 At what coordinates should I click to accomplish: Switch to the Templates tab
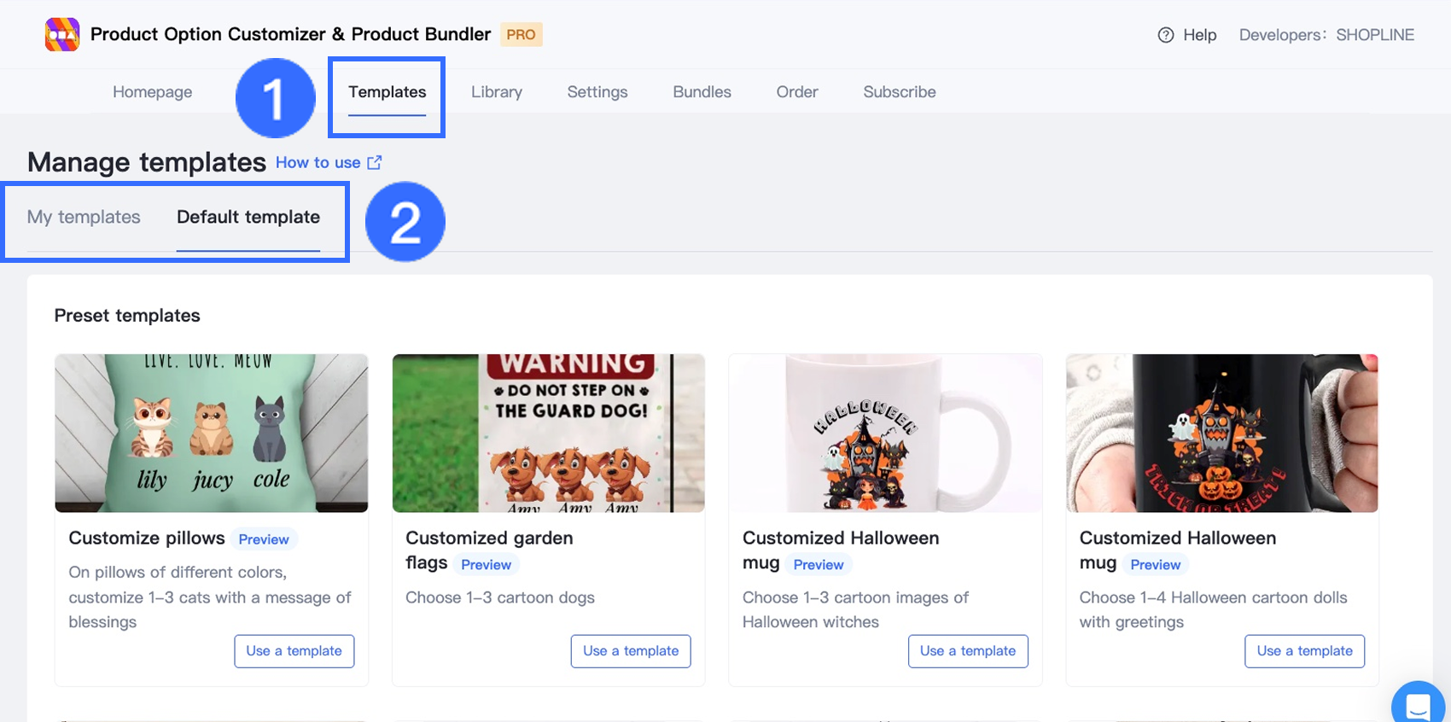click(x=387, y=92)
